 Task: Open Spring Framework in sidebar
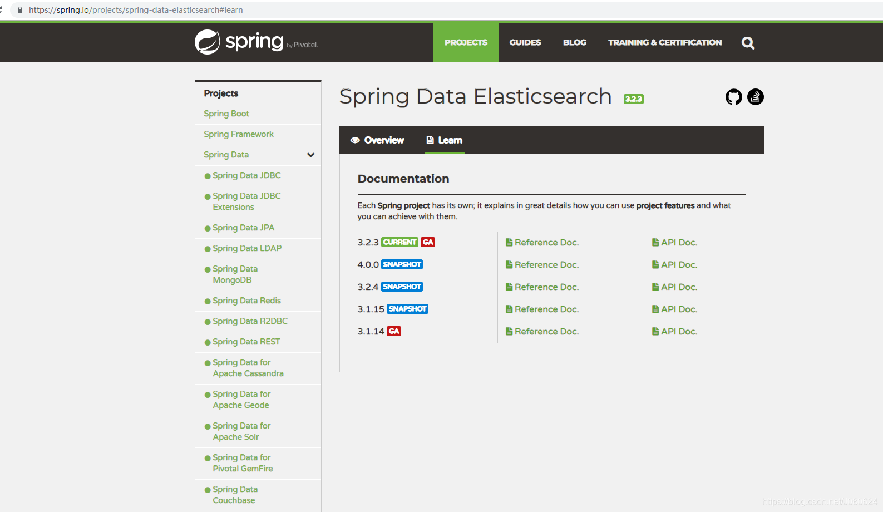tap(239, 134)
